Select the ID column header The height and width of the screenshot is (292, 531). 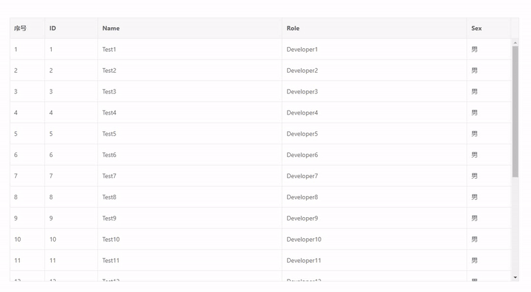point(52,28)
